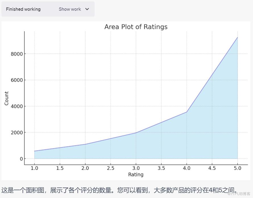Click the 4.5 tick on the x-axis
Viewport: 253px width, 198px height.
coord(212,168)
